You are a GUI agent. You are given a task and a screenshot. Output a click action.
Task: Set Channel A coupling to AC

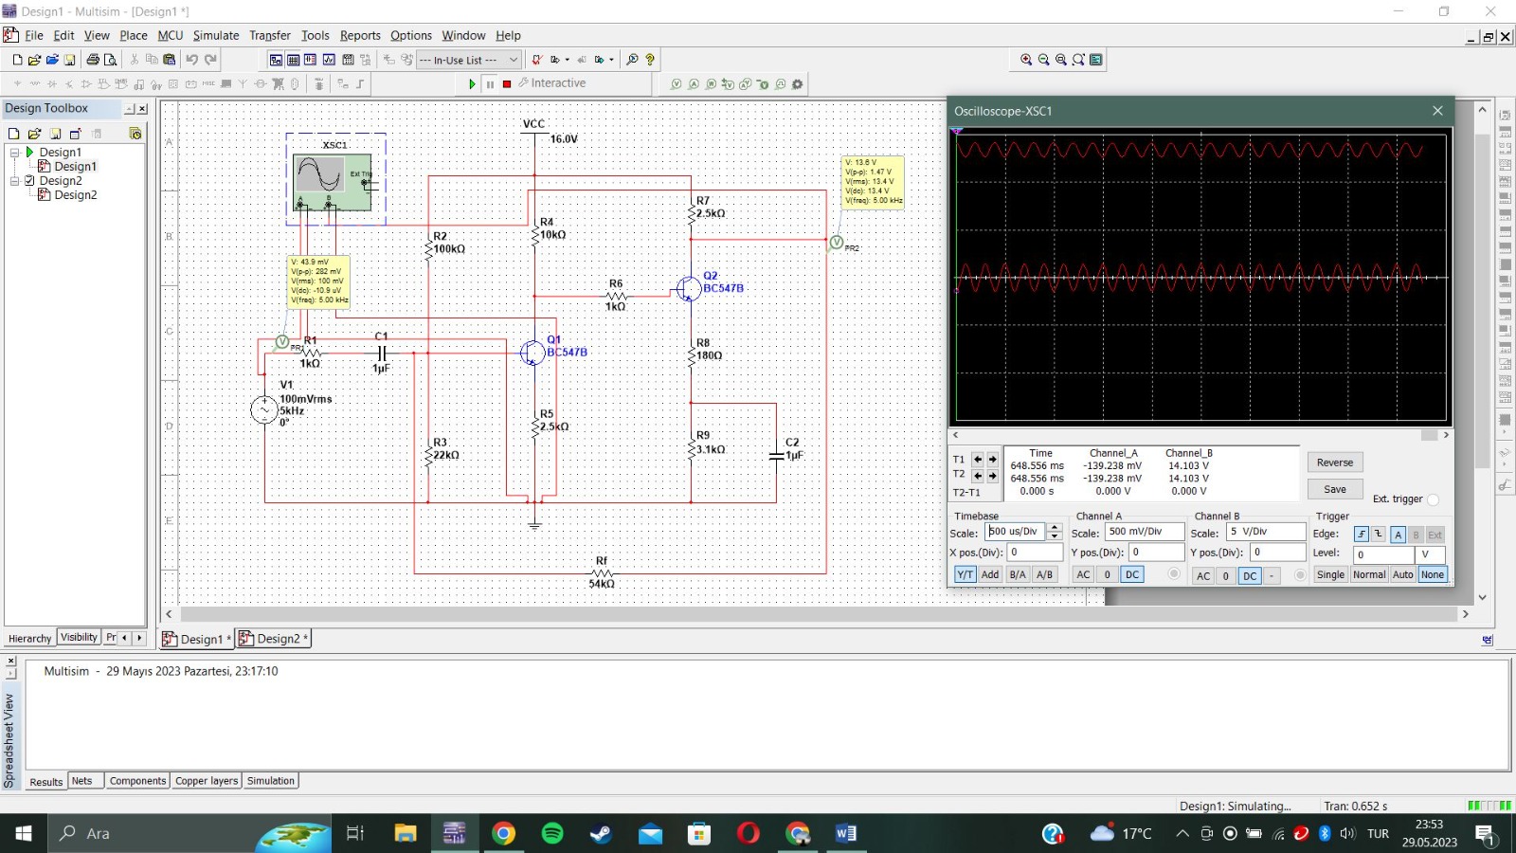(x=1083, y=574)
